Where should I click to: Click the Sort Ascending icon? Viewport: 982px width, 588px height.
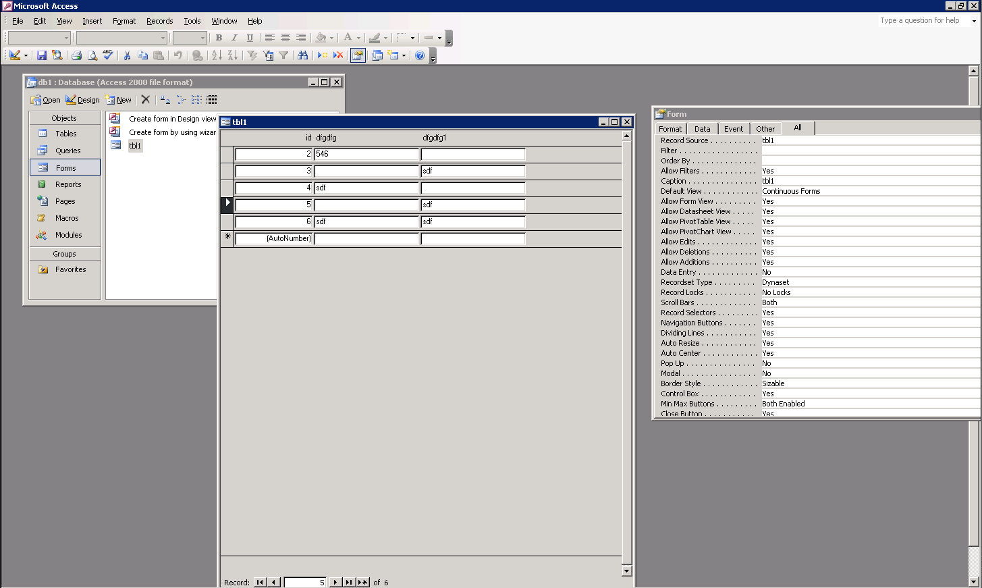tap(217, 55)
